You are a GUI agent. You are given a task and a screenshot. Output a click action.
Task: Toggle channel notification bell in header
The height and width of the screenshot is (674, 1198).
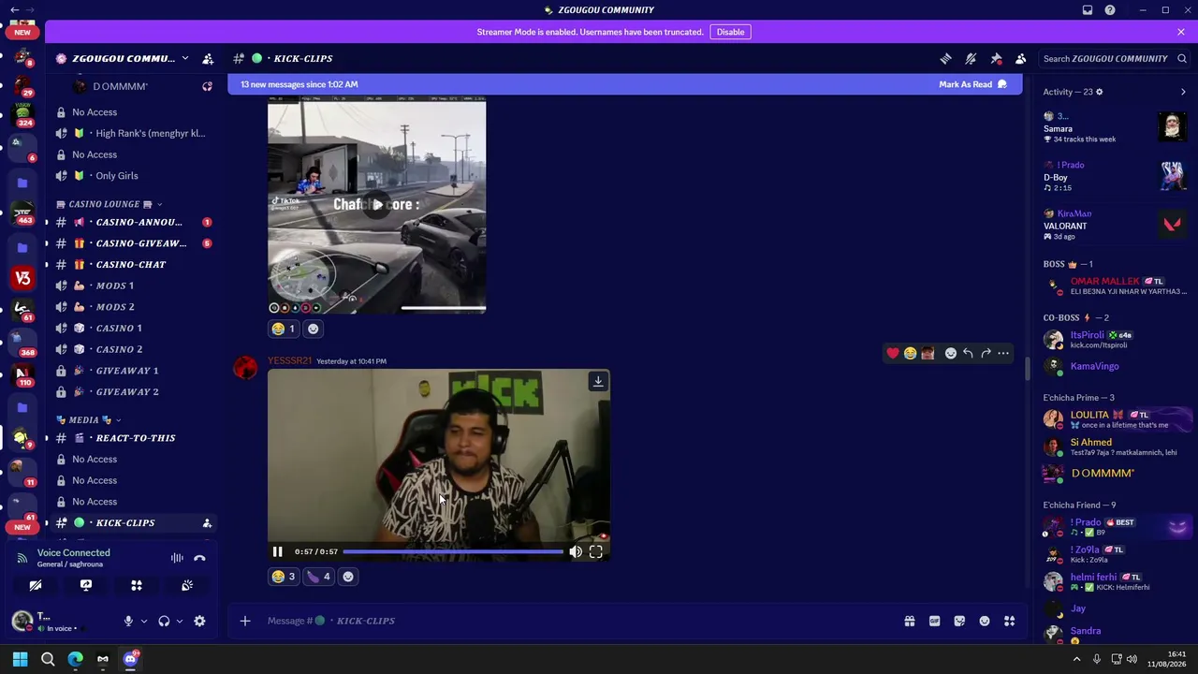click(971, 58)
